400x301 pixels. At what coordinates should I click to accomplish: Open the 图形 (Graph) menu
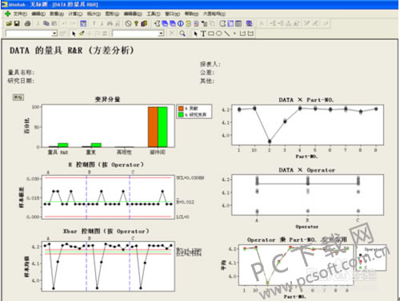(112, 14)
